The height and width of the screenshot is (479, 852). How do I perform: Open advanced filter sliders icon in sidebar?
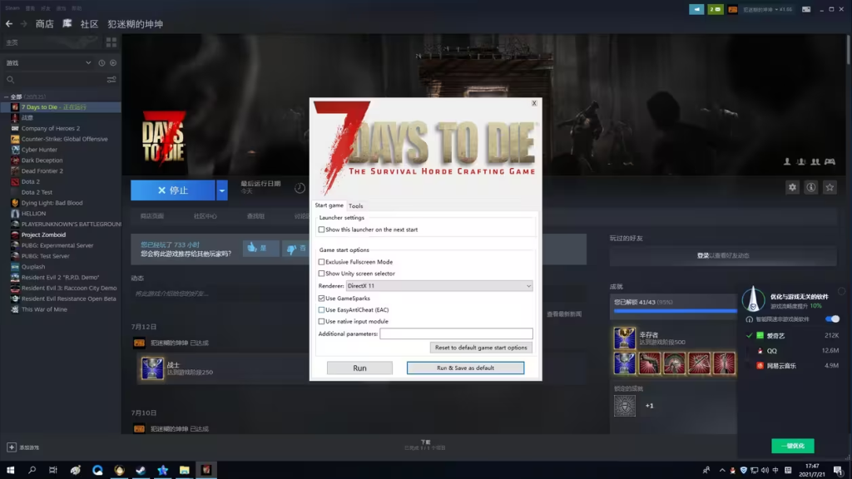pyautogui.click(x=111, y=80)
